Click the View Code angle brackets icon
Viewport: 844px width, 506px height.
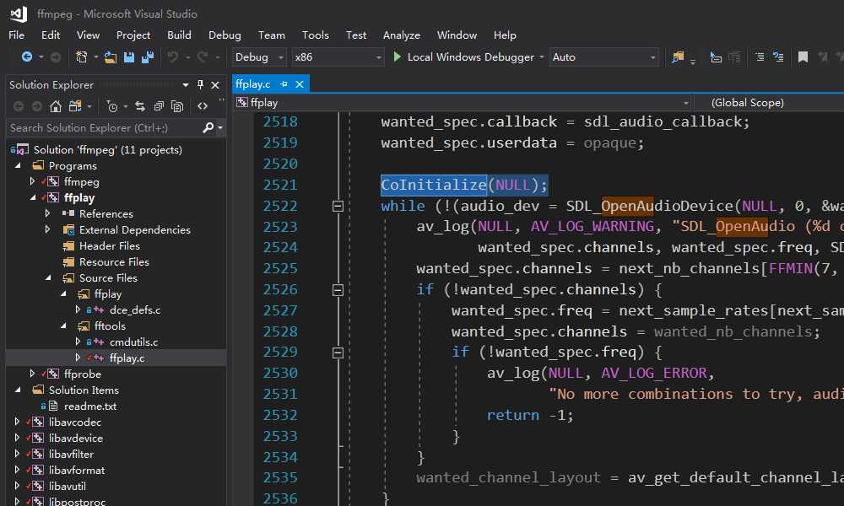(203, 106)
